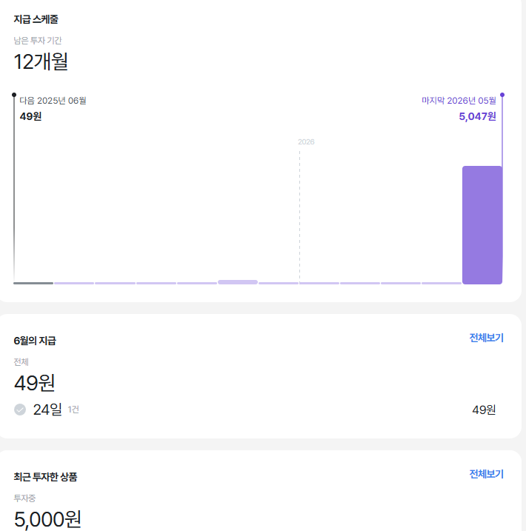Click the large 49원 total under 전체
Viewport: 526px width, 531px height.
click(x=35, y=383)
